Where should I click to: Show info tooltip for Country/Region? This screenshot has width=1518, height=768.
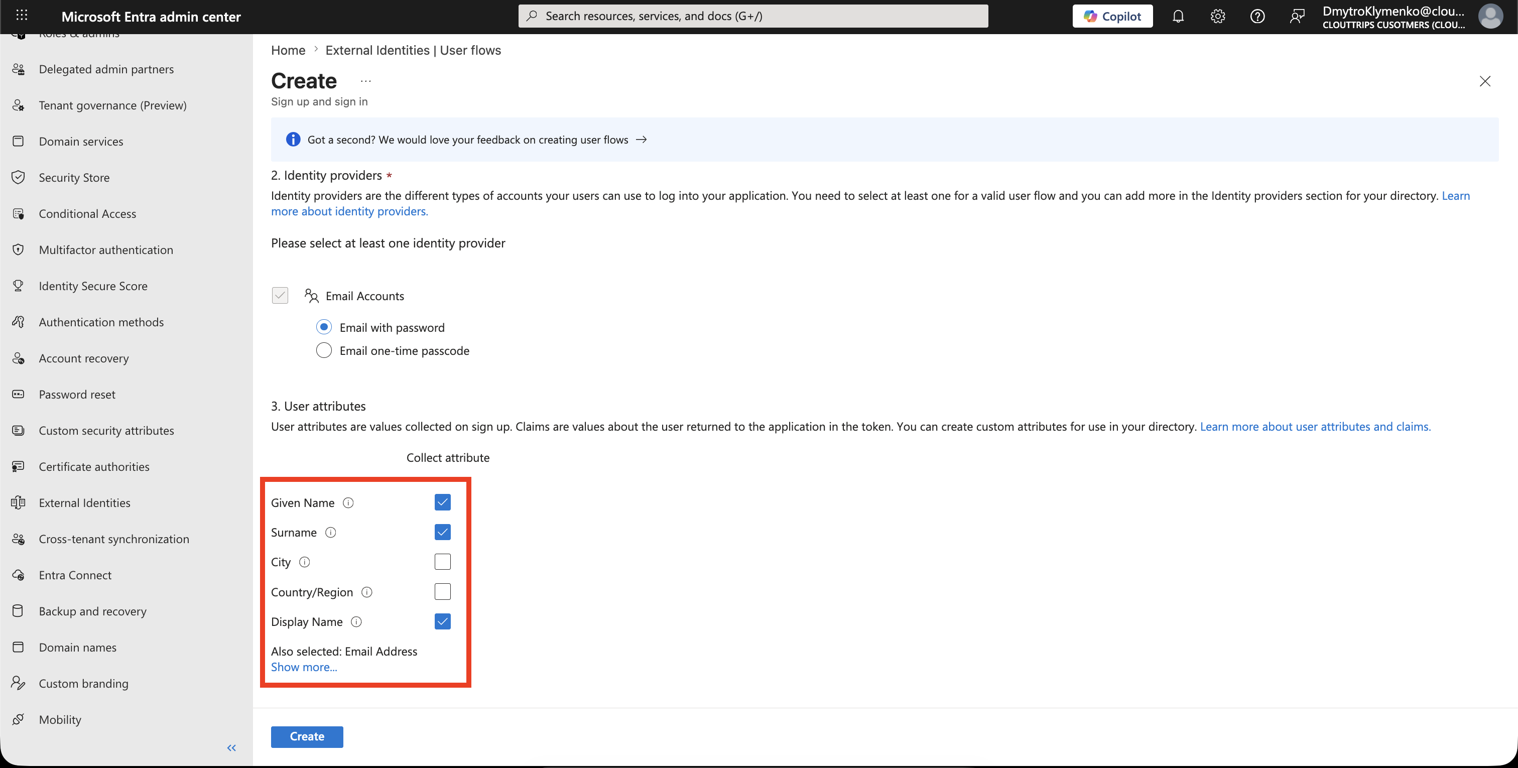pyautogui.click(x=366, y=592)
